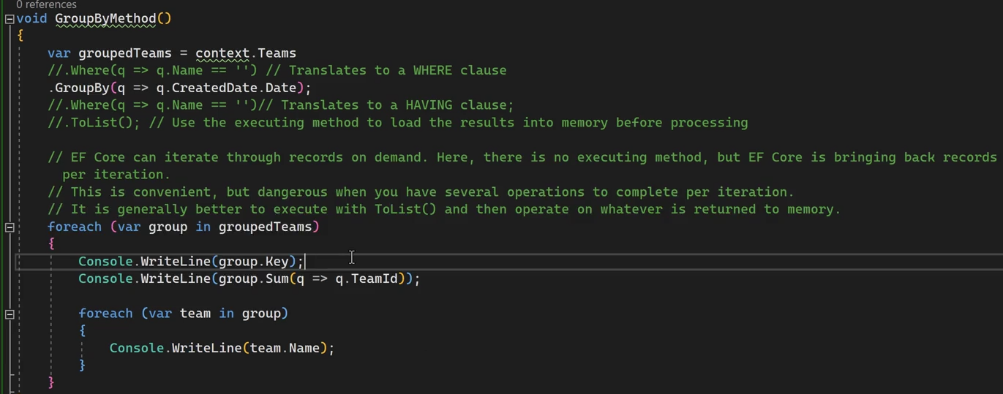Click the EF Core iterate comment
1003x394 pixels.
(522, 166)
